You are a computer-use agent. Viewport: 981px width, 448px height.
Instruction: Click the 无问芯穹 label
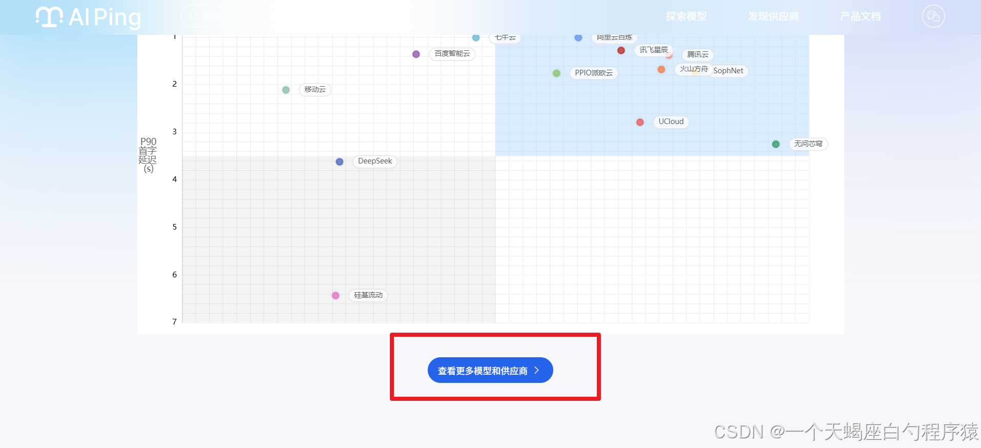click(808, 144)
